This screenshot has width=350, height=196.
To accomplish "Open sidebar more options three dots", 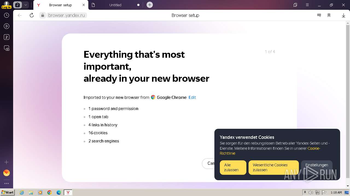I will [7, 183].
